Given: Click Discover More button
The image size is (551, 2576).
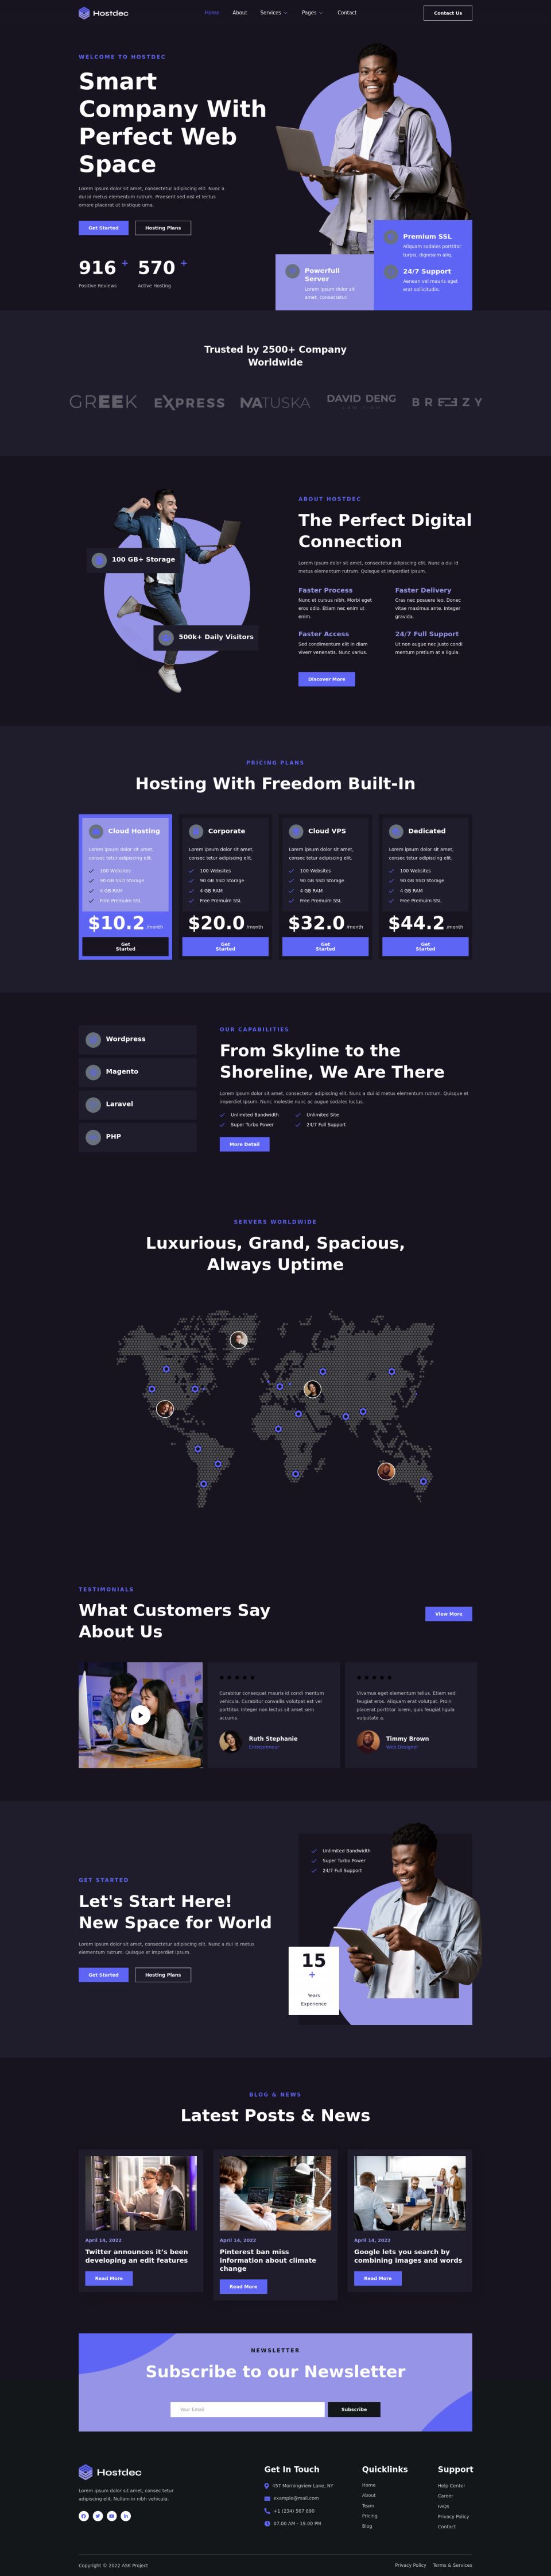Looking at the screenshot, I should click(327, 679).
